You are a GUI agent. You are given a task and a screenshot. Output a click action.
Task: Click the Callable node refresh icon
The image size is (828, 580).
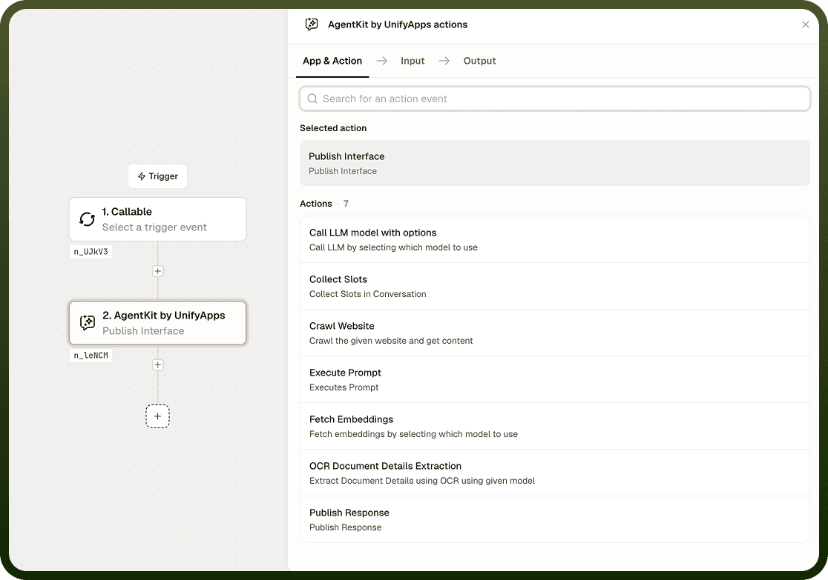click(x=87, y=219)
